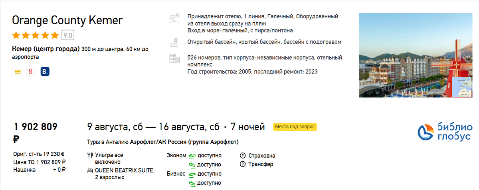Click the Открытый бассейн pools description

[264, 42]
